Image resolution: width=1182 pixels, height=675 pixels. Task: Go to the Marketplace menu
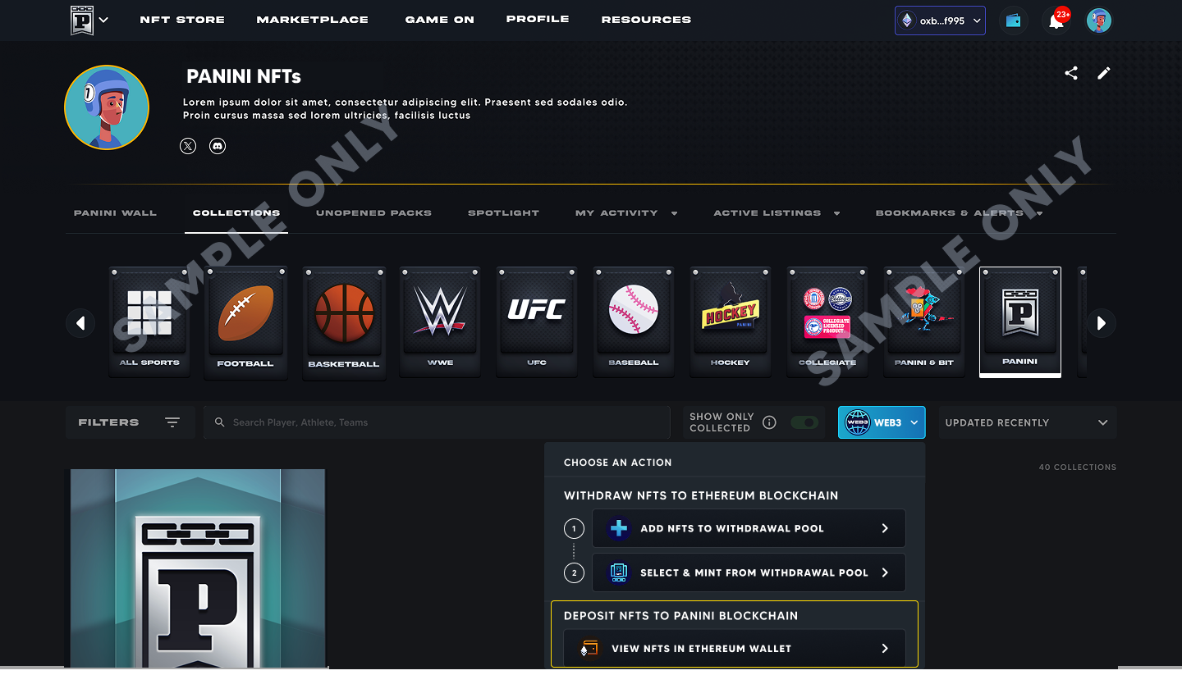pos(312,20)
